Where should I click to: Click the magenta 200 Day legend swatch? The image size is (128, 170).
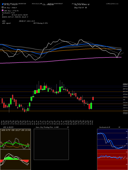(3, 10)
